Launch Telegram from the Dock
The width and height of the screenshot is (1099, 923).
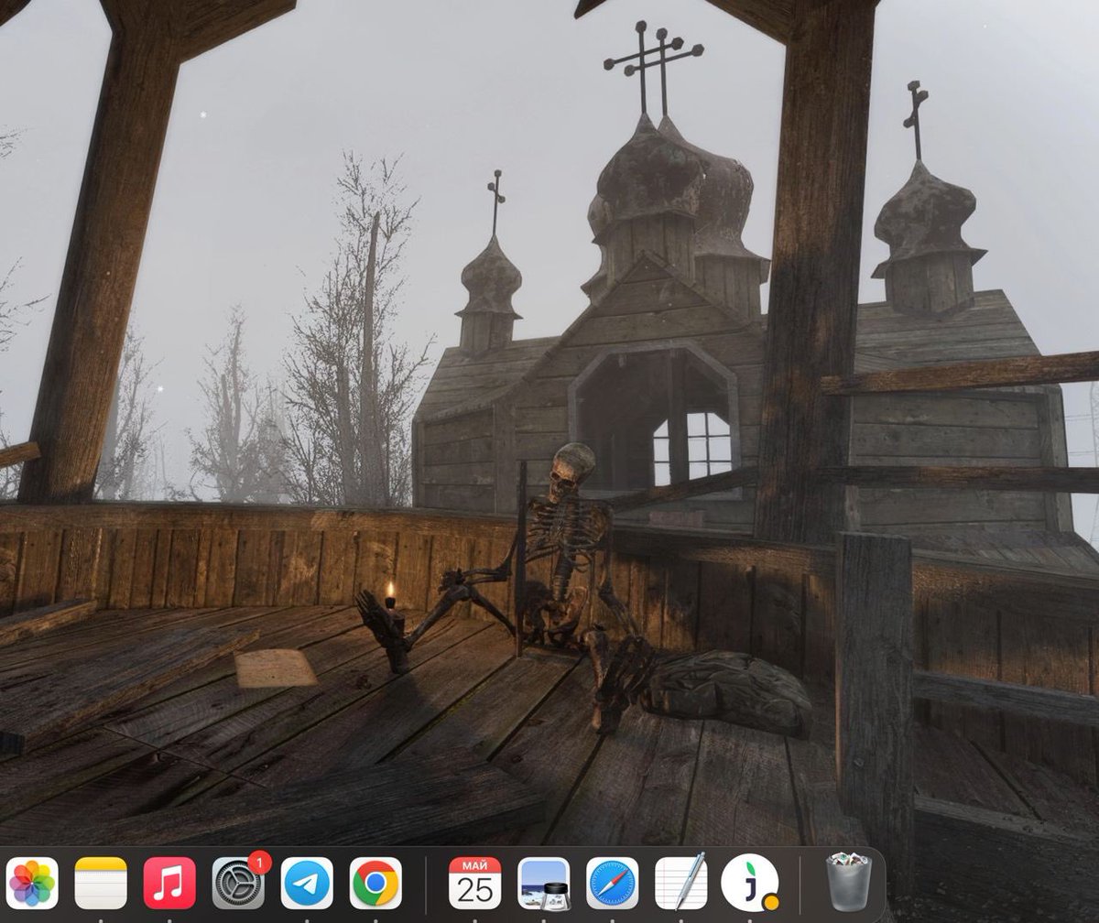click(x=307, y=883)
